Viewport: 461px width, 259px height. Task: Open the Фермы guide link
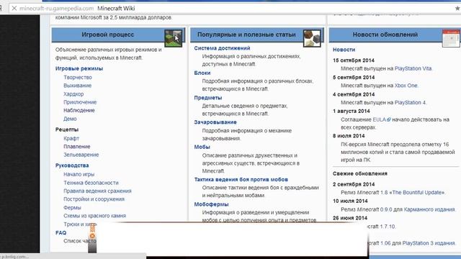point(72,208)
